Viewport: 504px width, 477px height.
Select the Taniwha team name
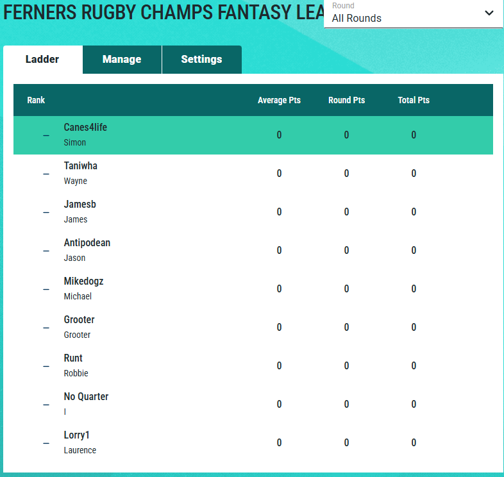point(81,166)
